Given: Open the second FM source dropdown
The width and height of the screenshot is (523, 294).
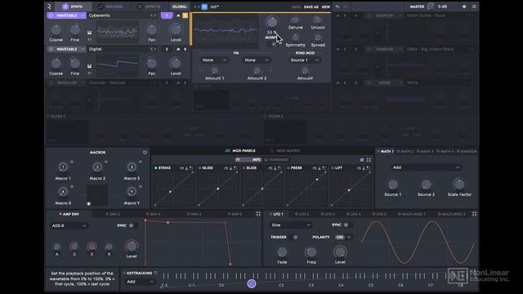Looking at the screenshot, I should click(x=256, y=60).
